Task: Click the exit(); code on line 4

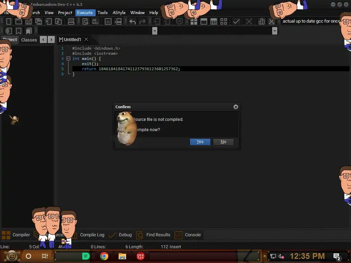Action: 90,64
